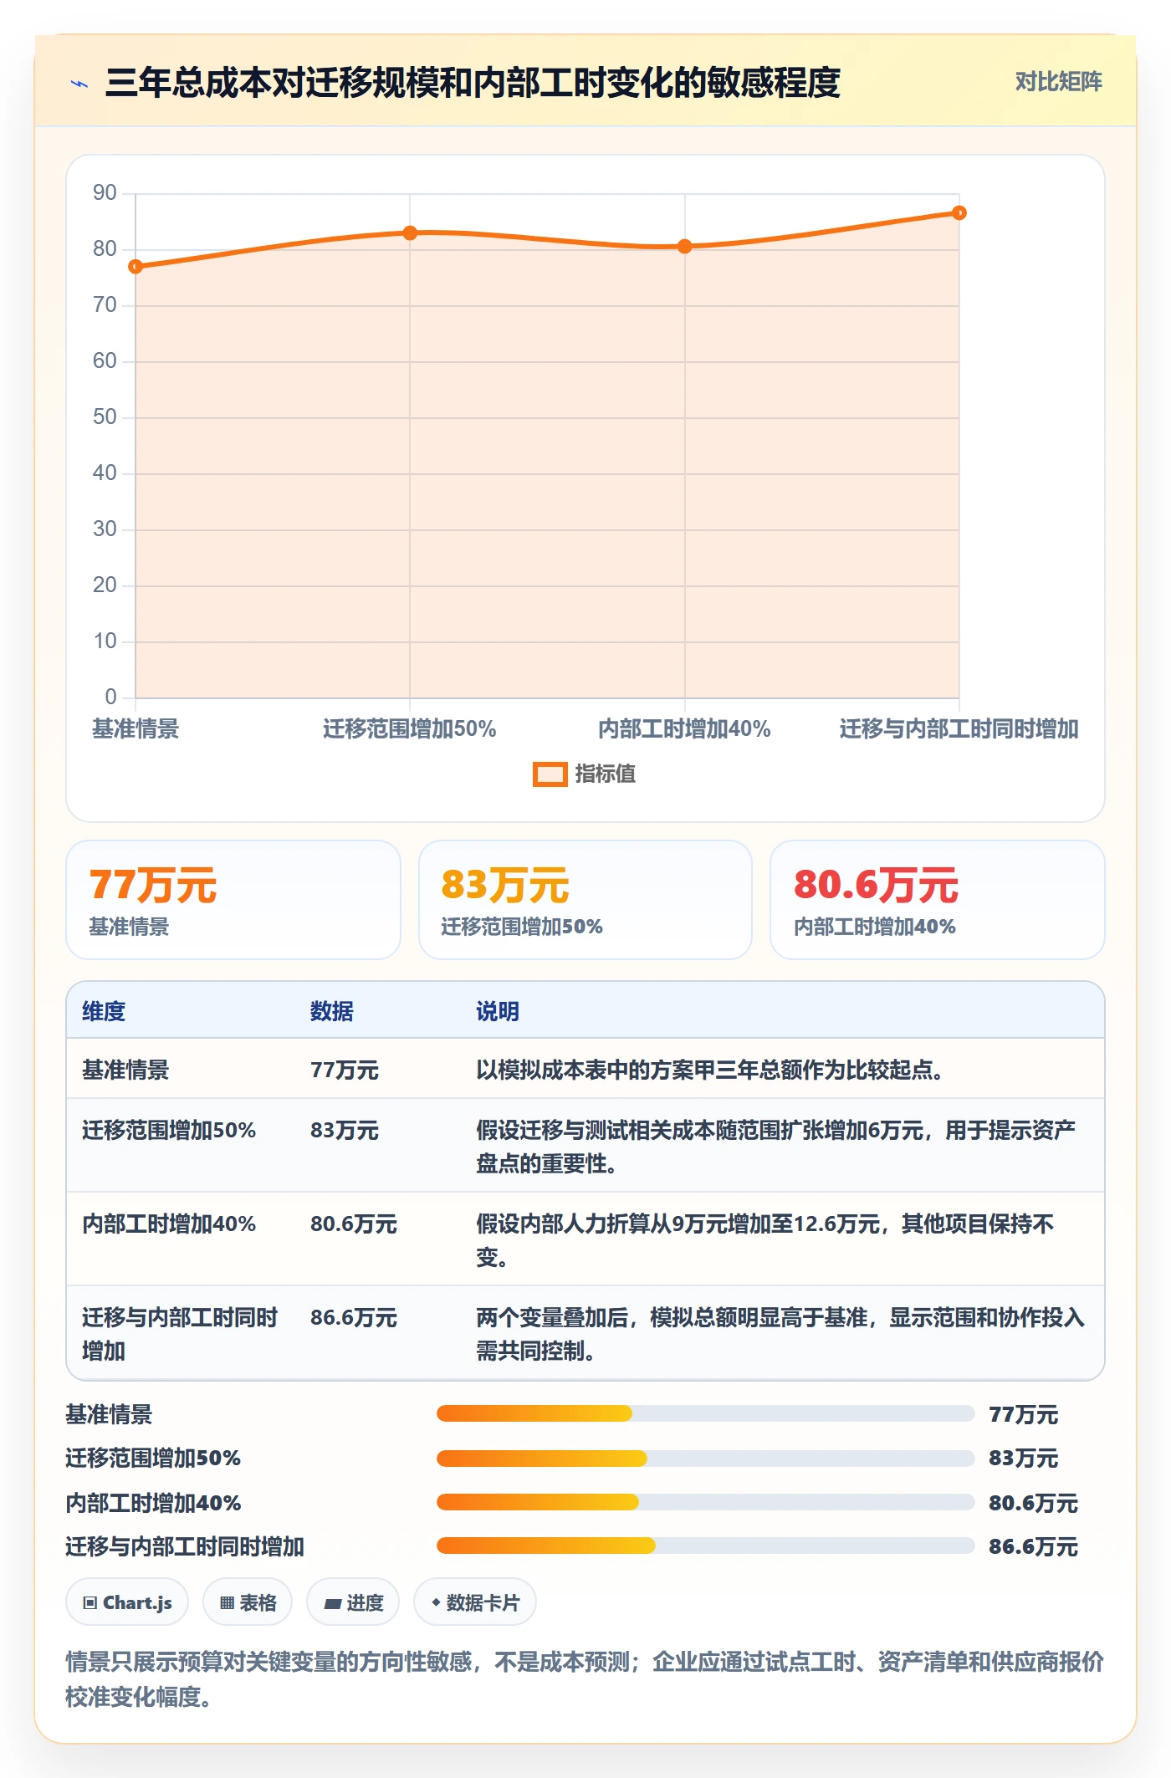Click description starting 假设内部人力折算

pyautogui.click(x=764, y=1240)
